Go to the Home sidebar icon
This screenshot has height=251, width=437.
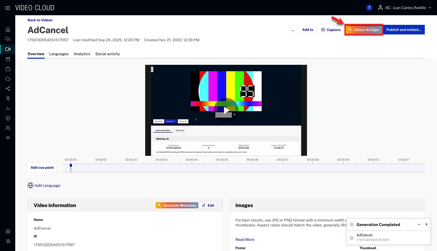coord(8,30)
